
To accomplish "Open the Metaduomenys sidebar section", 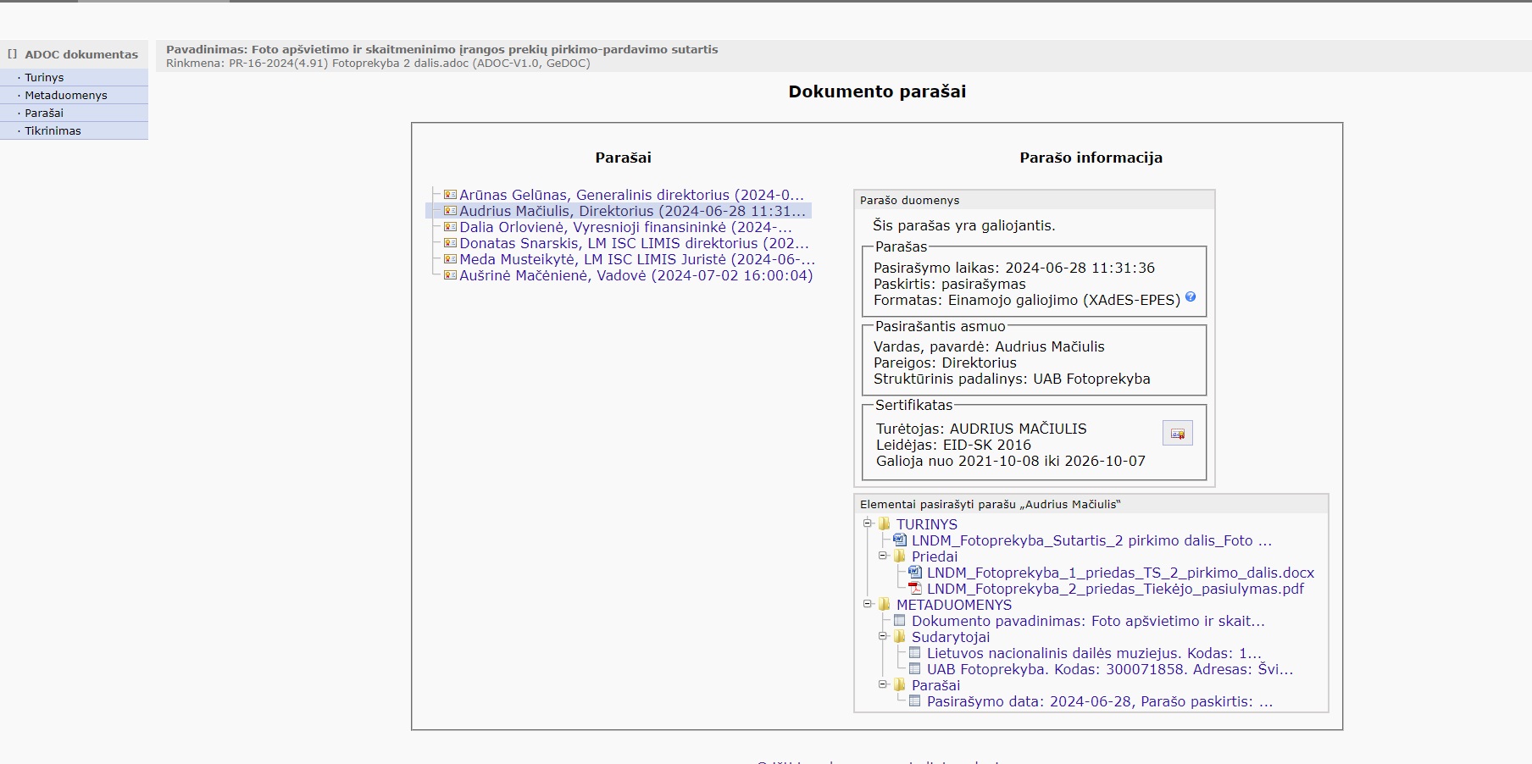I will [x=66, y=96].
